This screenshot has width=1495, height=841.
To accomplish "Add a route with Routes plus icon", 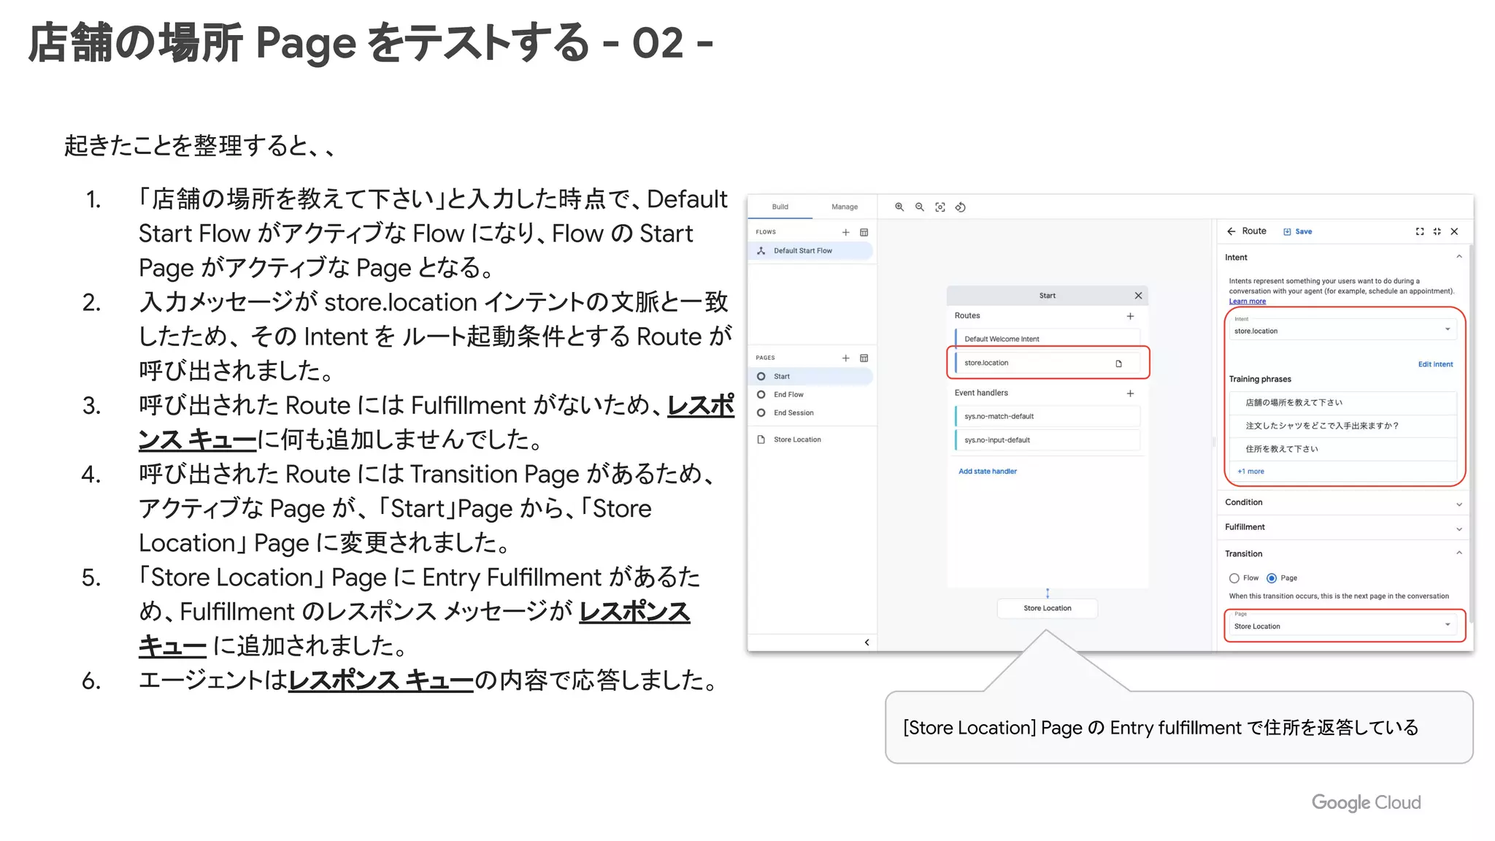I will coord(1130,316).
